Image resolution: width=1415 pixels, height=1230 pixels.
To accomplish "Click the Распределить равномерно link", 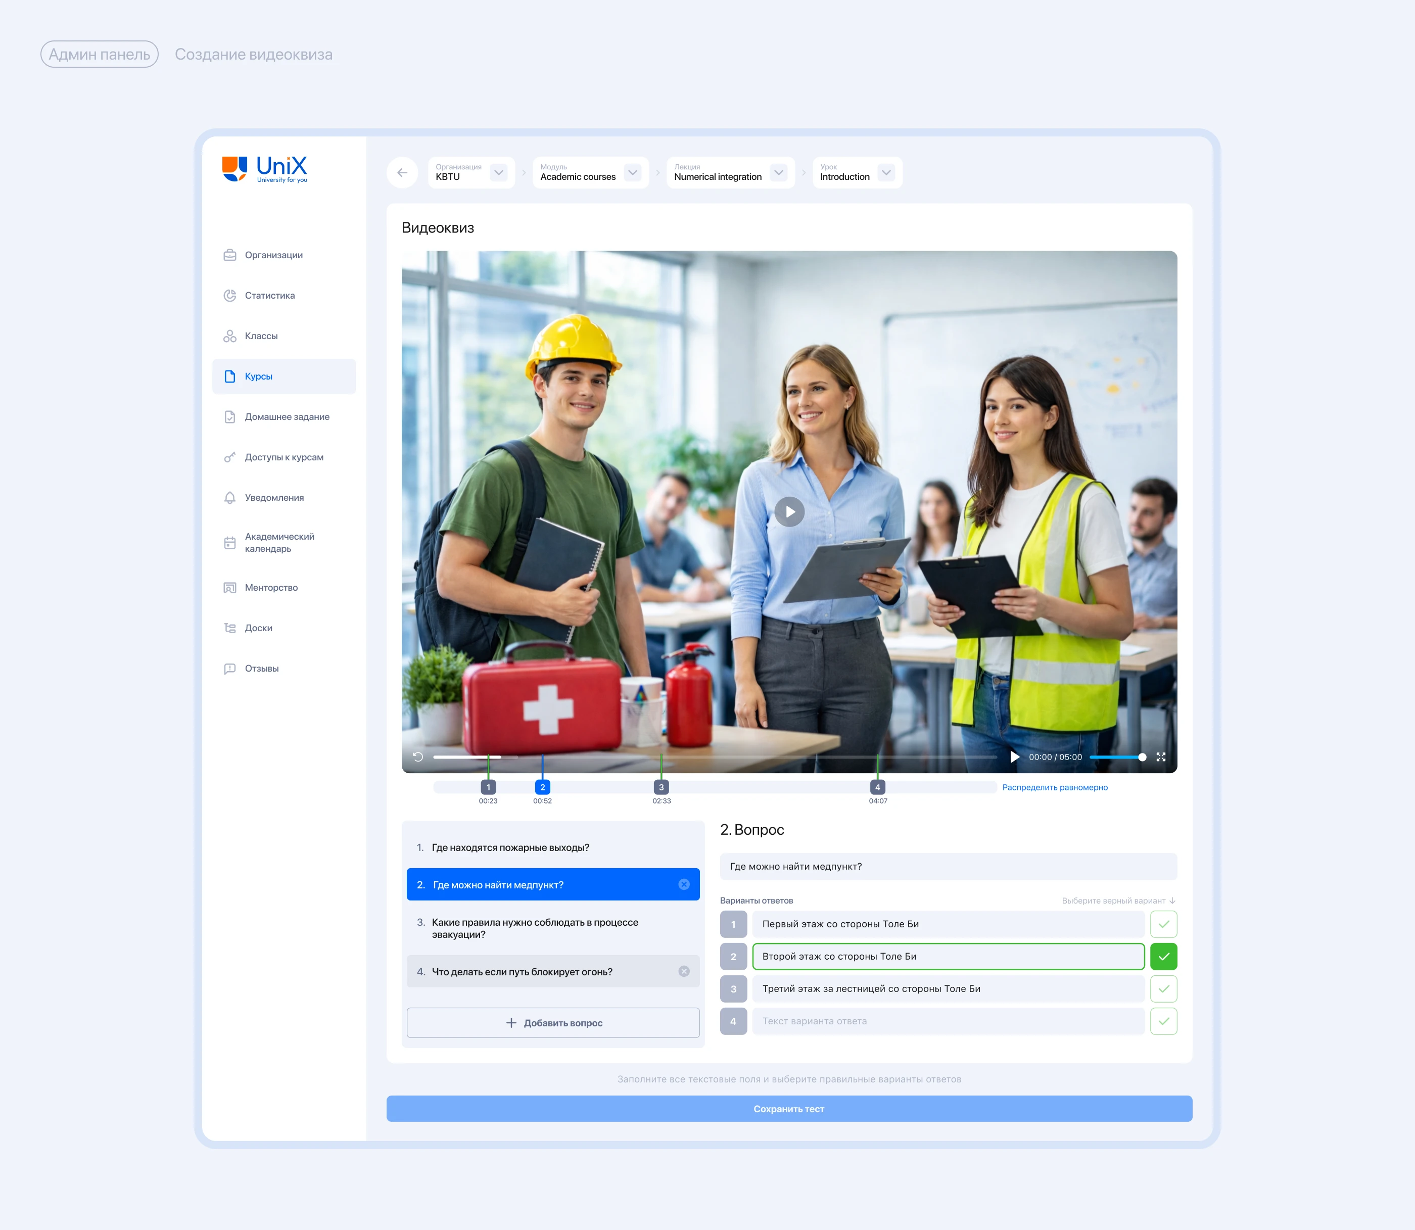I will tap(1055, 788).
